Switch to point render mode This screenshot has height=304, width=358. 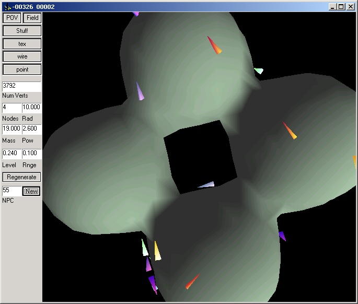tap(22, 69)
